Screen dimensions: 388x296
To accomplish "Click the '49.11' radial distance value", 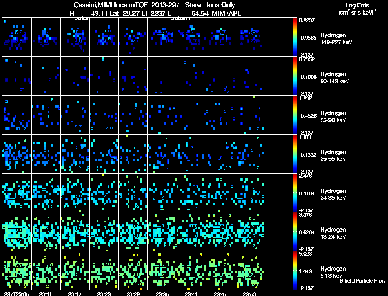I will click(x=99, y=14).
